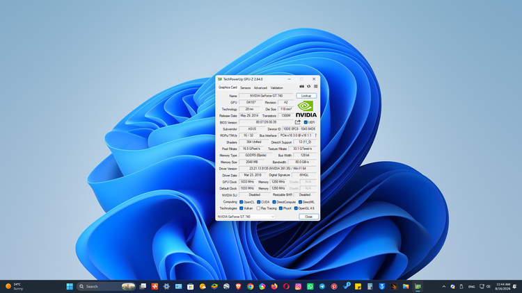The width and height of the screenshot is (522, 293).
Task: Open the GPU-Z hamburger menu
Action: click(315, 86)
